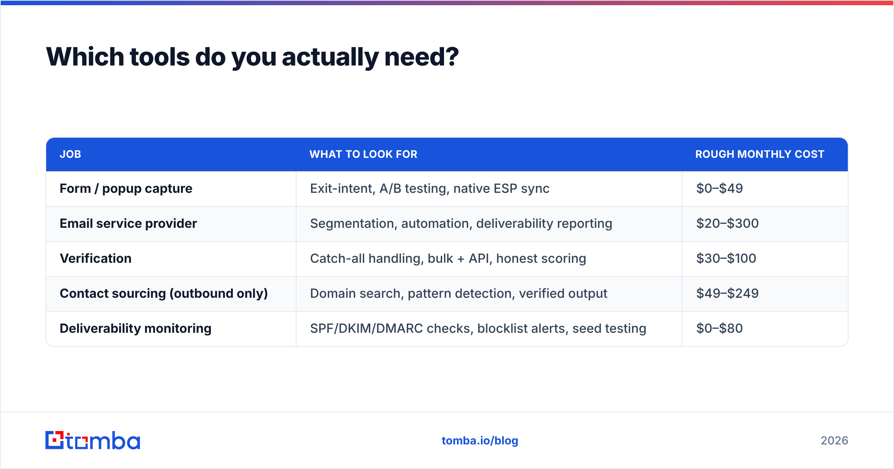Click the 'Which tools do you actually need?' heading

[252, 57]
